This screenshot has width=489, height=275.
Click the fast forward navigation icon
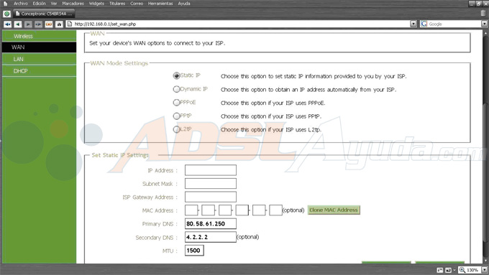click(x=38, y=24)
